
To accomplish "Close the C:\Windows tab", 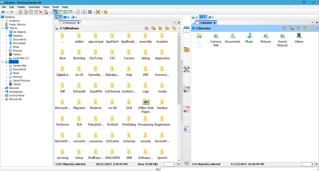I will [x=78, y=23].
